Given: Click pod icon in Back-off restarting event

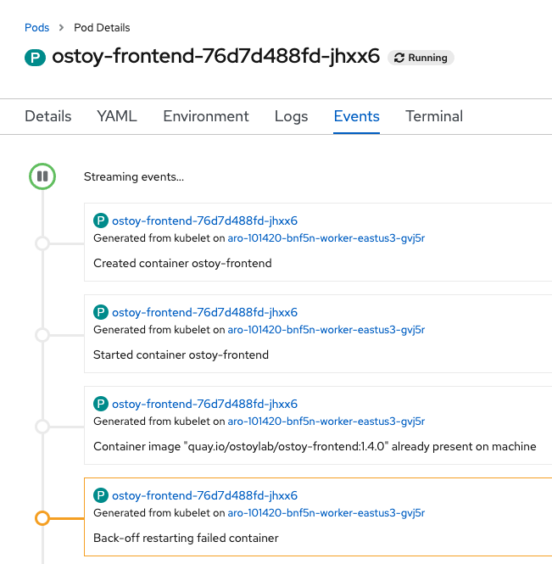Looking at the screenshot, I should [101, 495].
